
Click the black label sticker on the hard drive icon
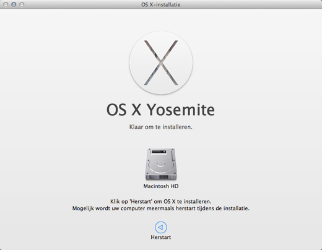(159, 152)
